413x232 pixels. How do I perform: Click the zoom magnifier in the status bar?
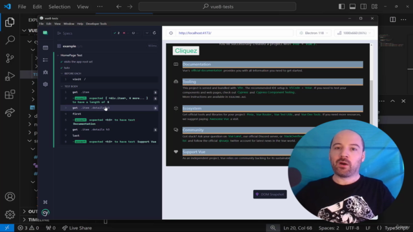[273, 227]
